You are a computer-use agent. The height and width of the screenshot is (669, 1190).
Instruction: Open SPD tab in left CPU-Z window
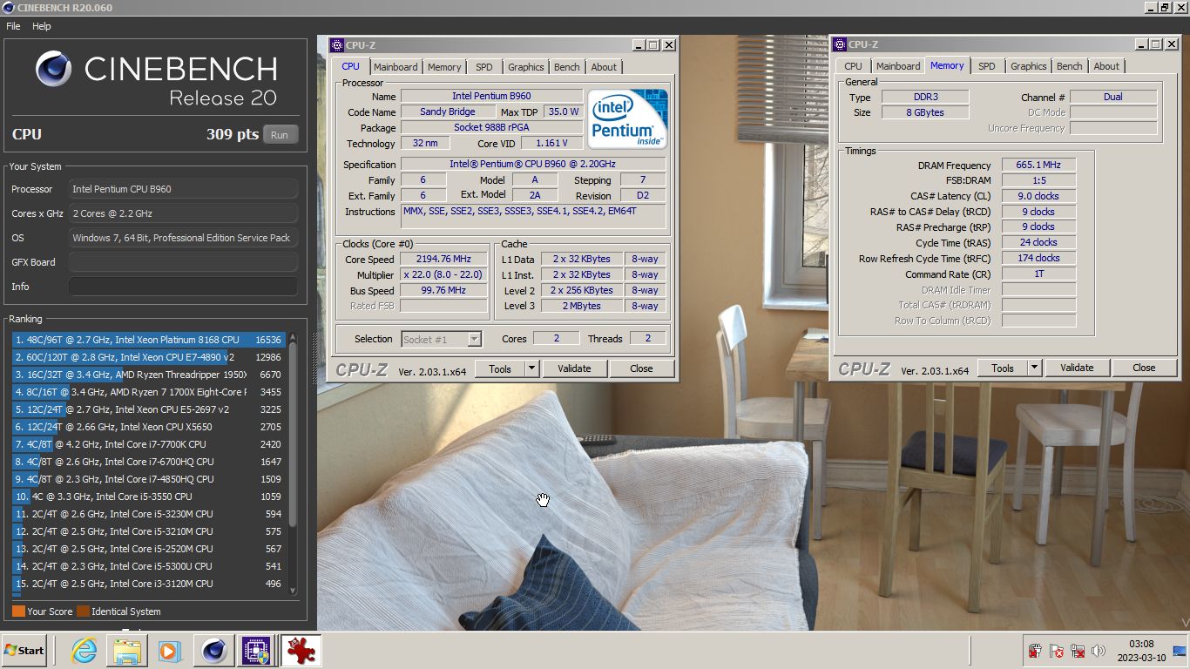pyautogui.click(x=484, y=67)
